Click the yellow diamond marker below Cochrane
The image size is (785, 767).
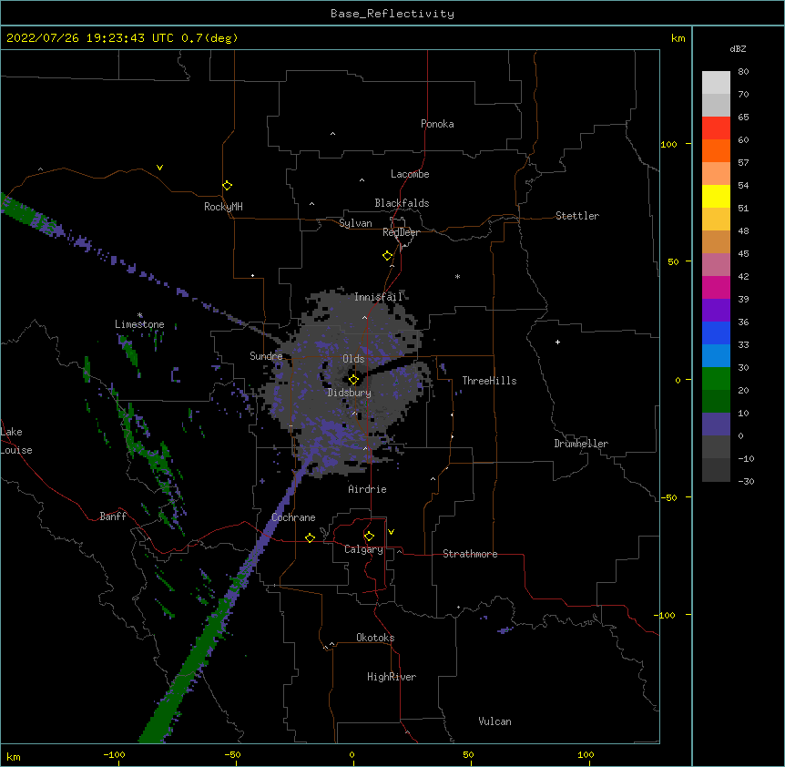310,537
